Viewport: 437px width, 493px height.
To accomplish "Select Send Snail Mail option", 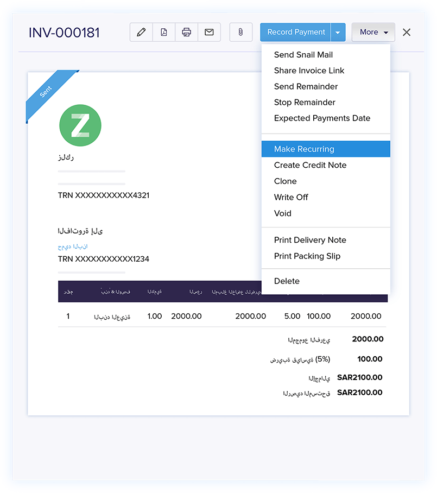I will pos(326,55).
